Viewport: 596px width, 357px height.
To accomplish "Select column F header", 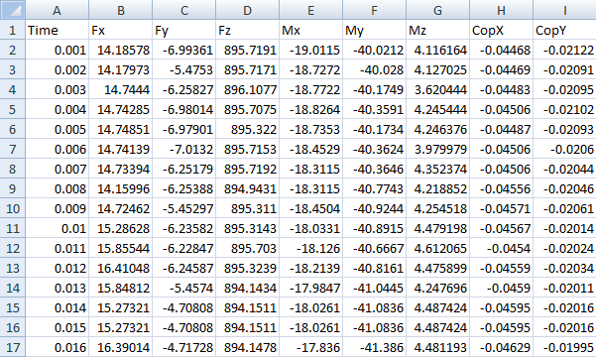I will (x=375, y=10).
